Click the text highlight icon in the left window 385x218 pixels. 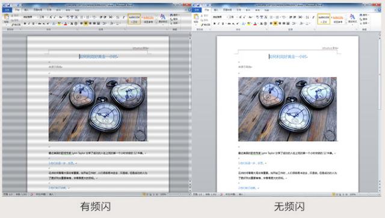60,23
